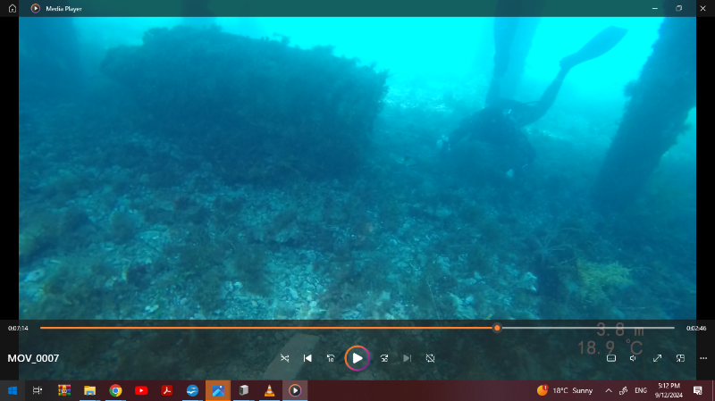Switch to mini player view
715x401 pixels.
[x=680, y=358]
